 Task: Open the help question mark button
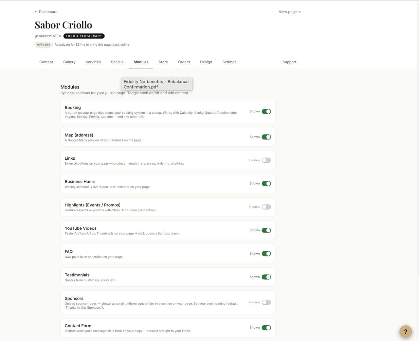click(x=406, y=332)
